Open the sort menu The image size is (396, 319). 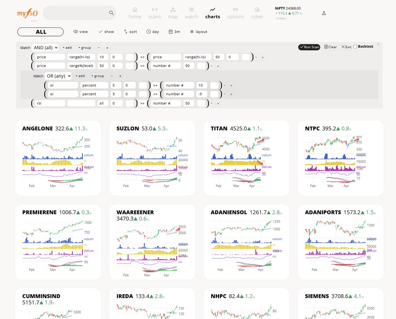coord(130,32)
